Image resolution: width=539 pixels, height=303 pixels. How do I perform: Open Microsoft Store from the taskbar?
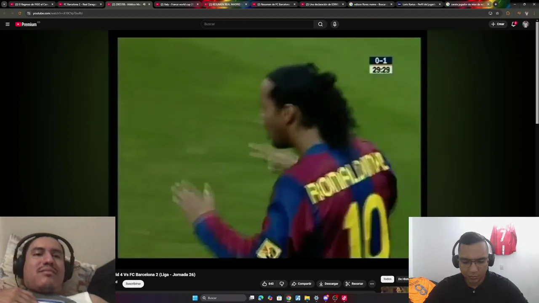pyautogui.click(x=279, y=298)
